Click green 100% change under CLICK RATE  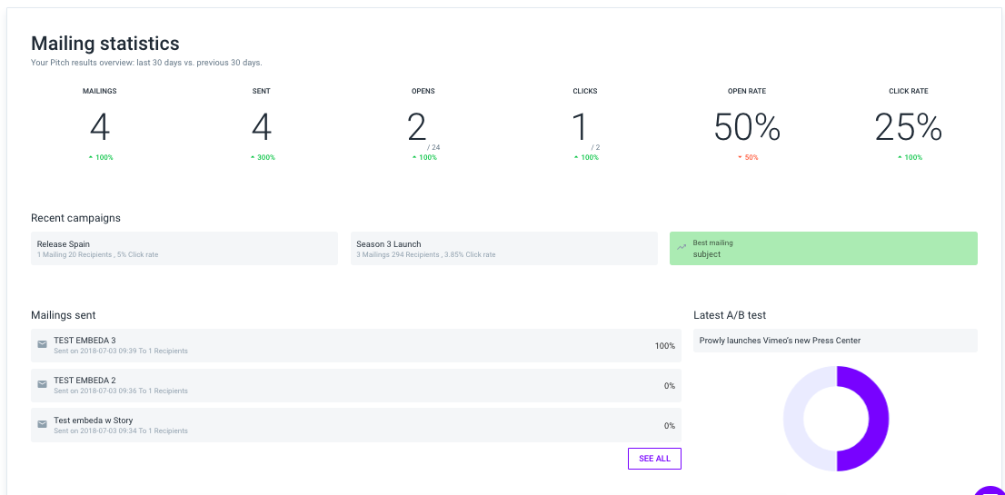tap(910, 157)
